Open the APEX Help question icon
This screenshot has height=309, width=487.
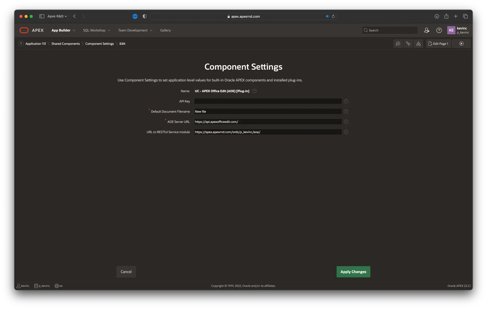(x=439, y=30)
